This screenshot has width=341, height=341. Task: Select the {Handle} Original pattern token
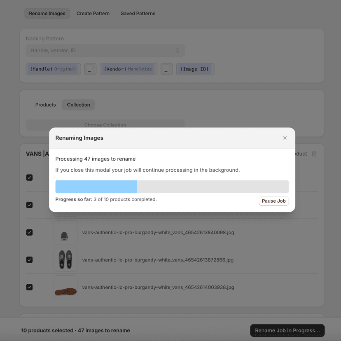54,69
